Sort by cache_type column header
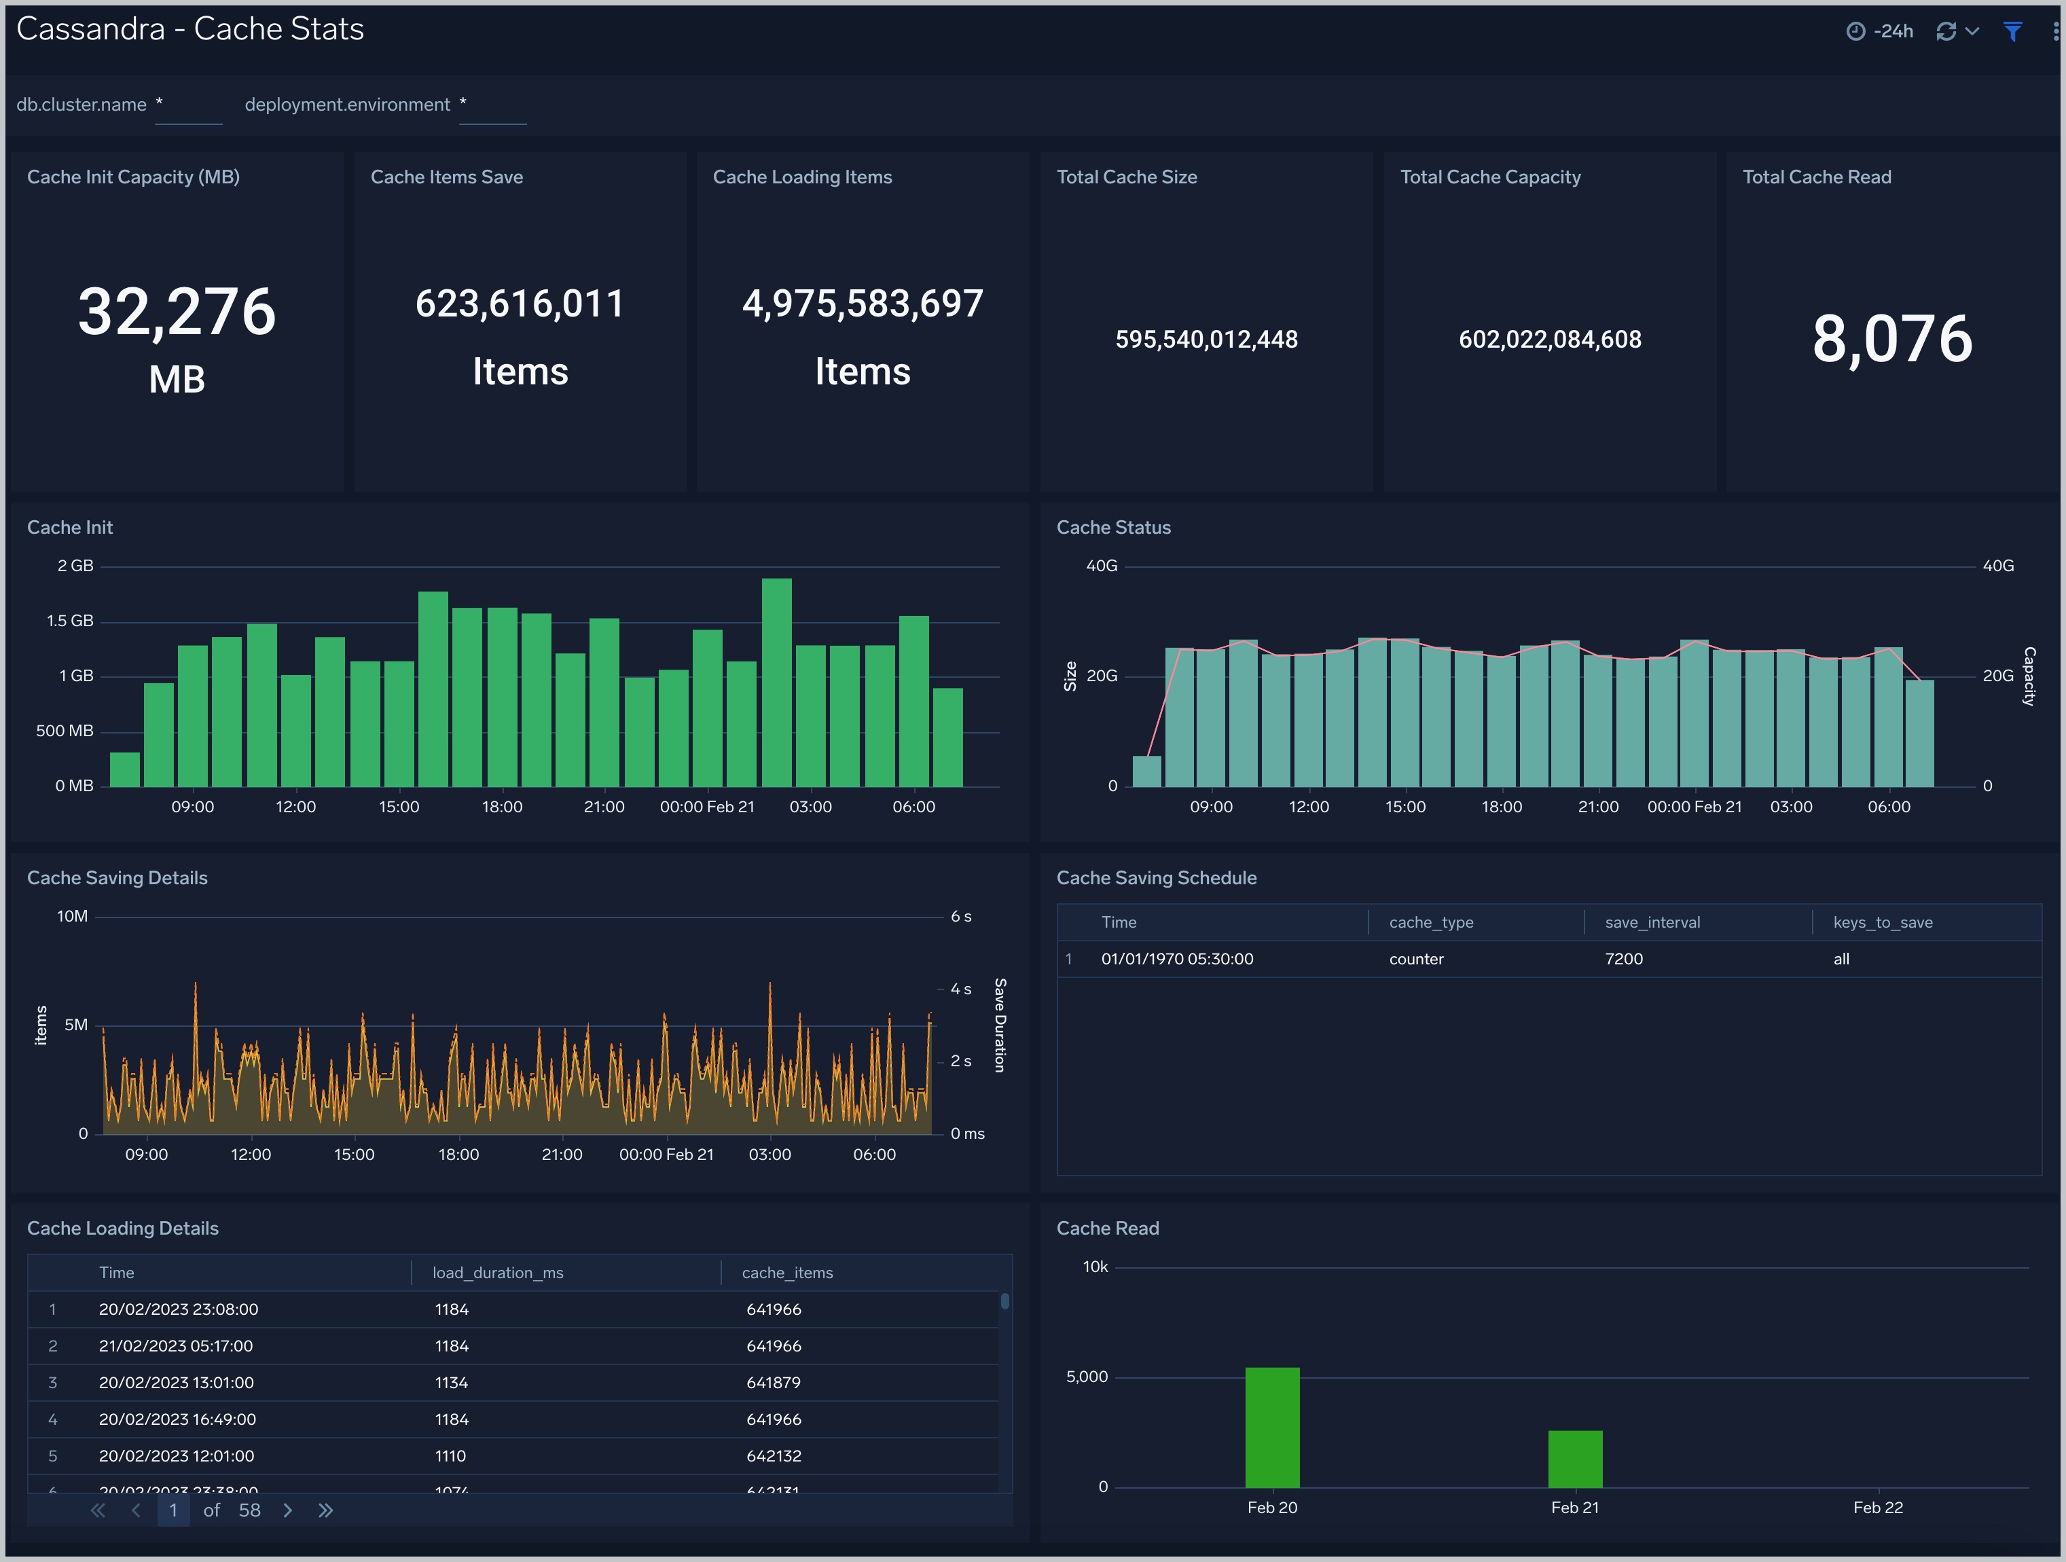The image size is (2066, 1562). coord(1431,923)
